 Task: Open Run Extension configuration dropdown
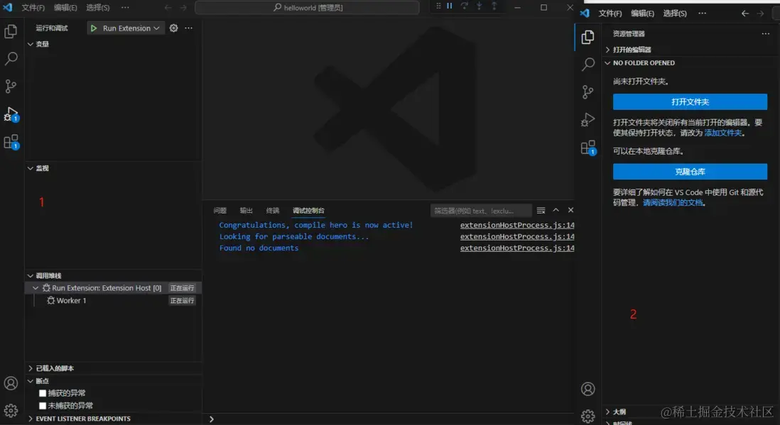tap(131, 28)
